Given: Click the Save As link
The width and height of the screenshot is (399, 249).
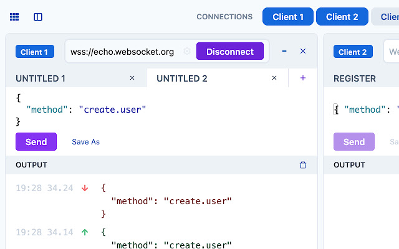Looking at the screenshot, I should [x=86, y=142].
